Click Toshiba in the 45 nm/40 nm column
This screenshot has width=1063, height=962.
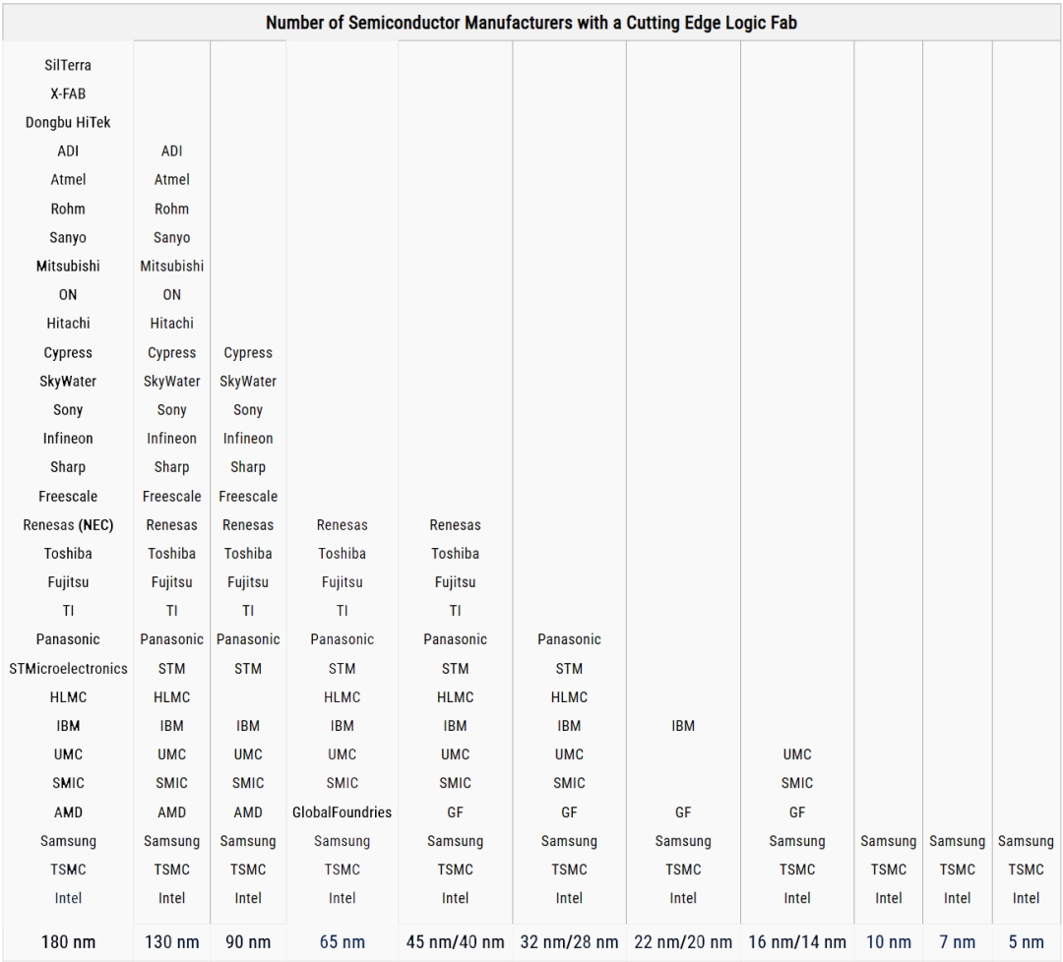coord(455,553)
